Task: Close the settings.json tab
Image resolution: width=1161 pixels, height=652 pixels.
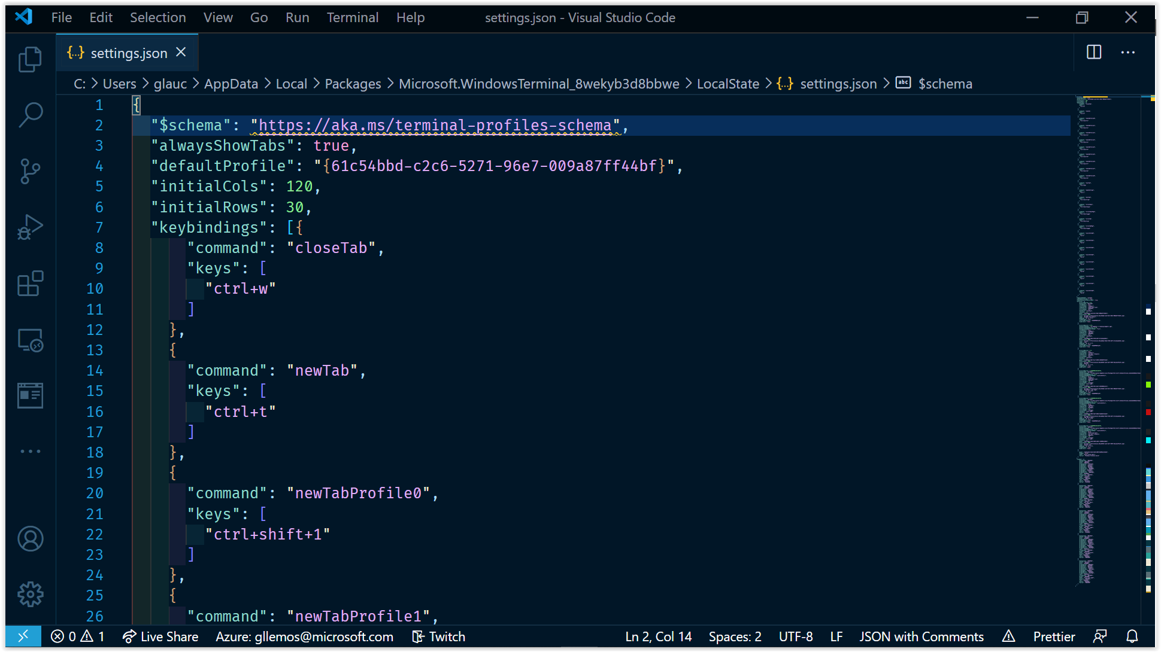Action: 181,53
